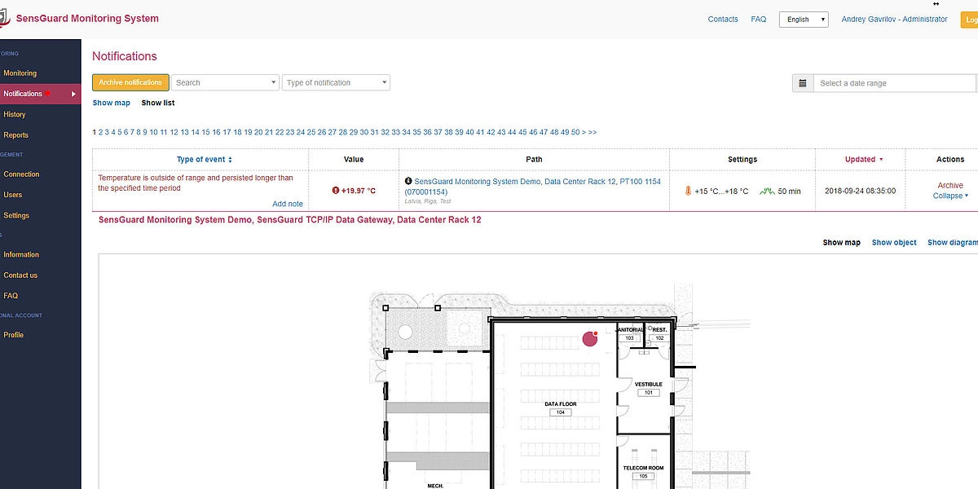Sort the table by Type of event
This screenshot has width=978, height=489.
204,160
